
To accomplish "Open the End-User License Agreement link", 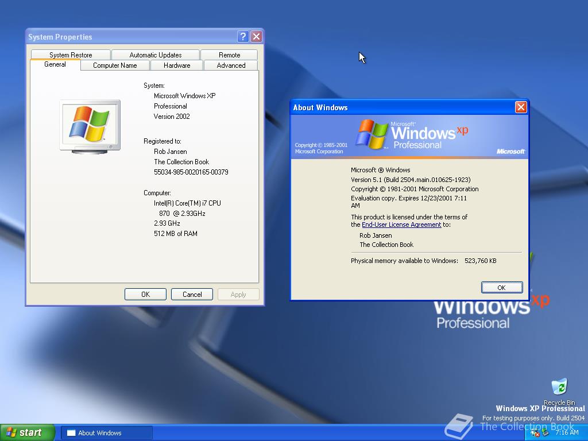I will (x=401, y=225).
